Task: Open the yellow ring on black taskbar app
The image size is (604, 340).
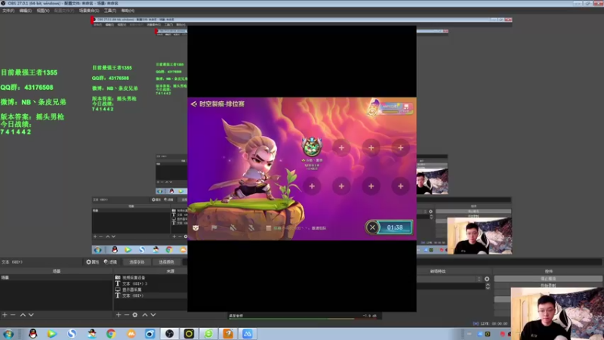Action: (189, 334)
